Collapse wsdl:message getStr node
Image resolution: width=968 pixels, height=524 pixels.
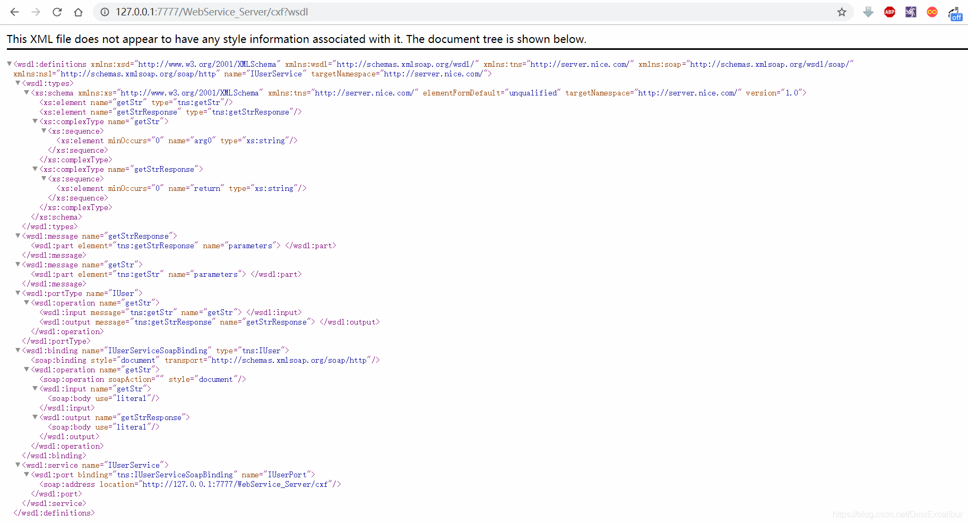coord(18,264)
